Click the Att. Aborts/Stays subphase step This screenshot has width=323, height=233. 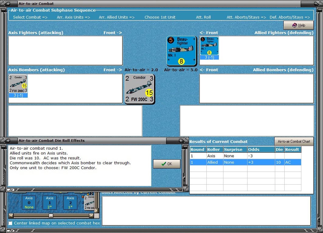246,17
